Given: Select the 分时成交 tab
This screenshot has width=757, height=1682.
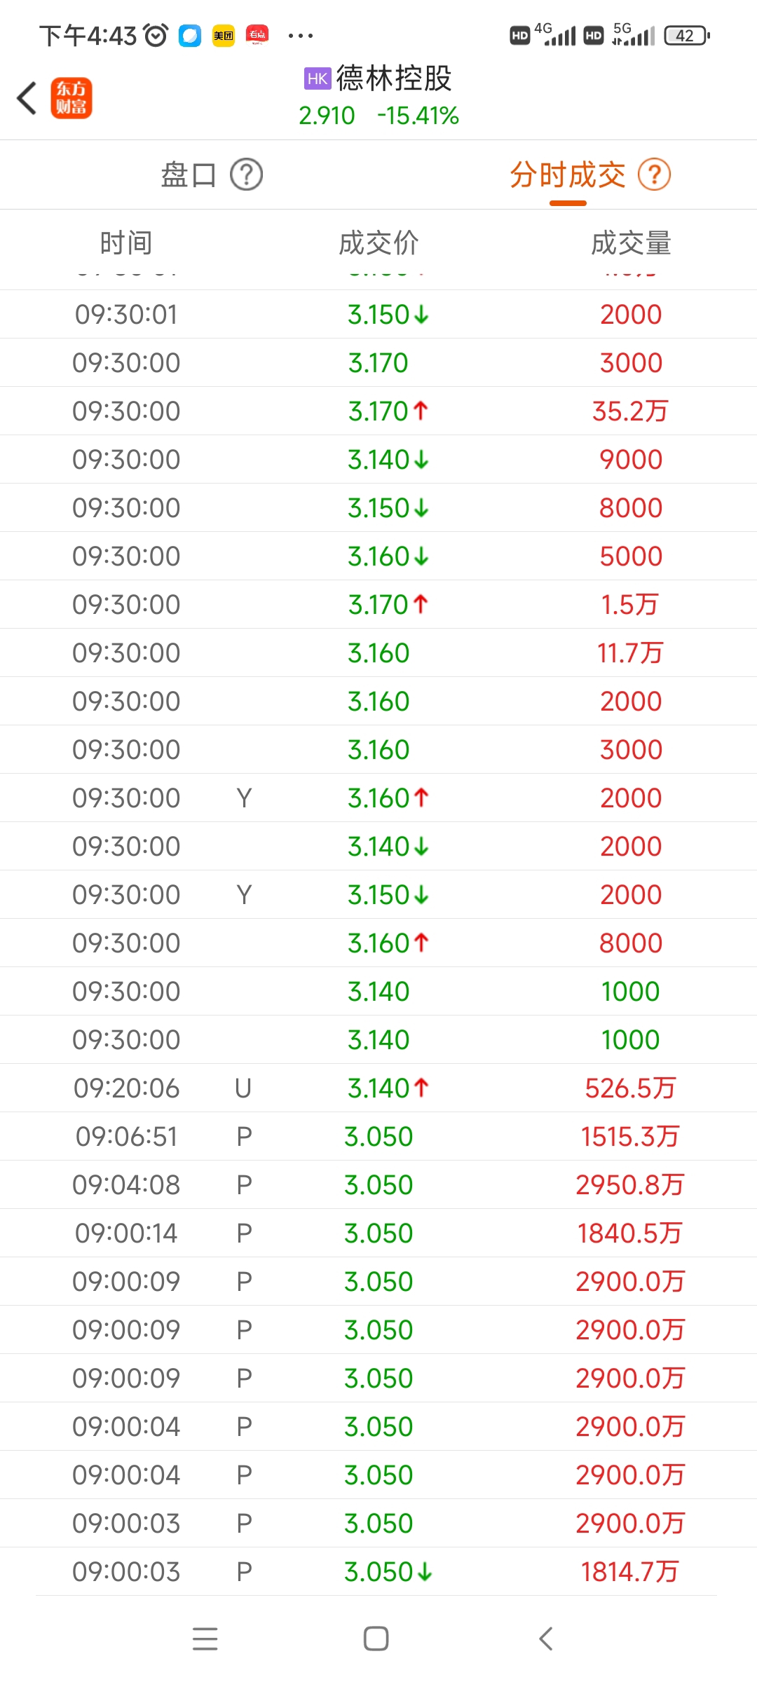Looking at the screenshot, I should [568, 175].
